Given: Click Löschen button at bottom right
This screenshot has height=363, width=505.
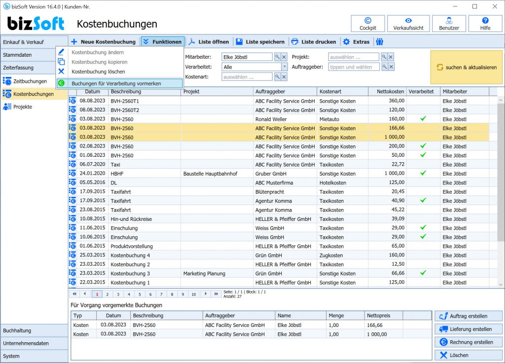Looking at the screenshot, I should (x=469, y=355).
